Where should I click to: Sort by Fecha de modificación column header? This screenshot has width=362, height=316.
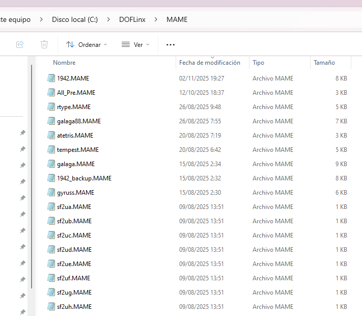(x=209, y=63)
